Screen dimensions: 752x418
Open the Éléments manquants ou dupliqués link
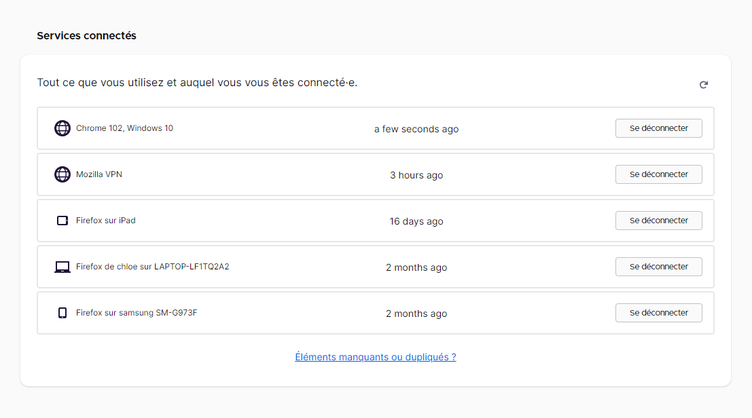375,357
